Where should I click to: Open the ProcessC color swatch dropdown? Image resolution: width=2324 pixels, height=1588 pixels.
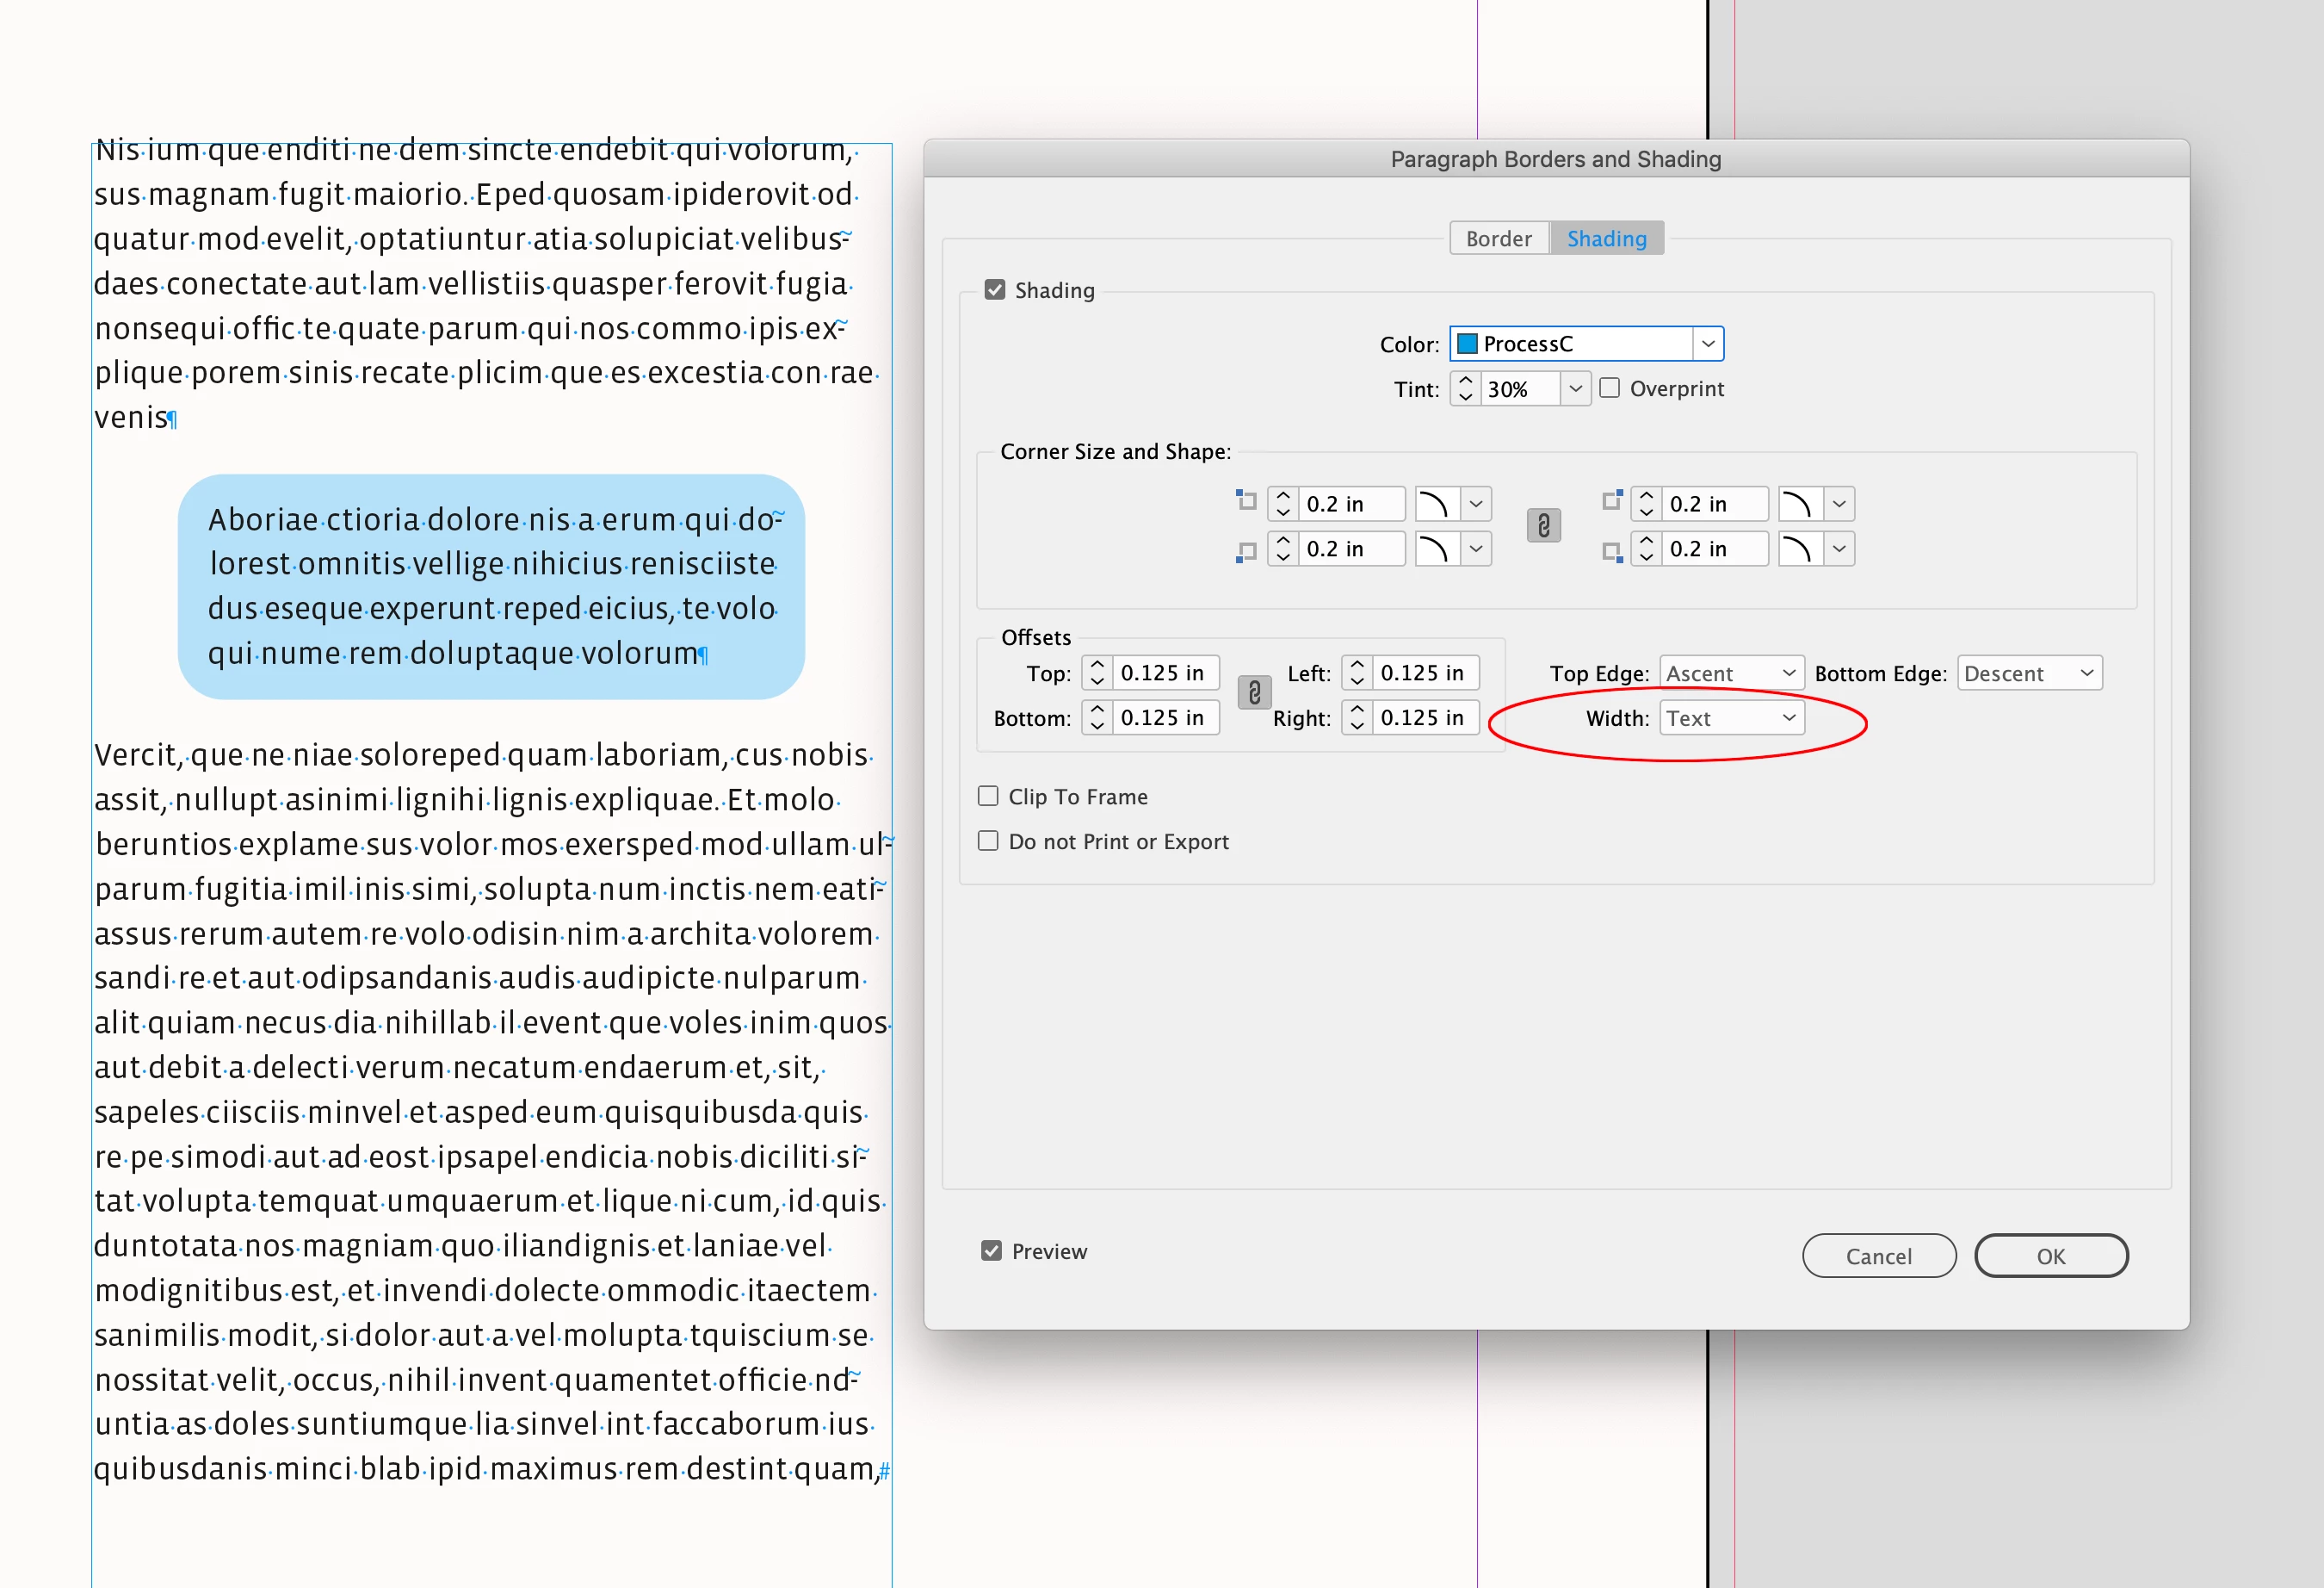1707,344
